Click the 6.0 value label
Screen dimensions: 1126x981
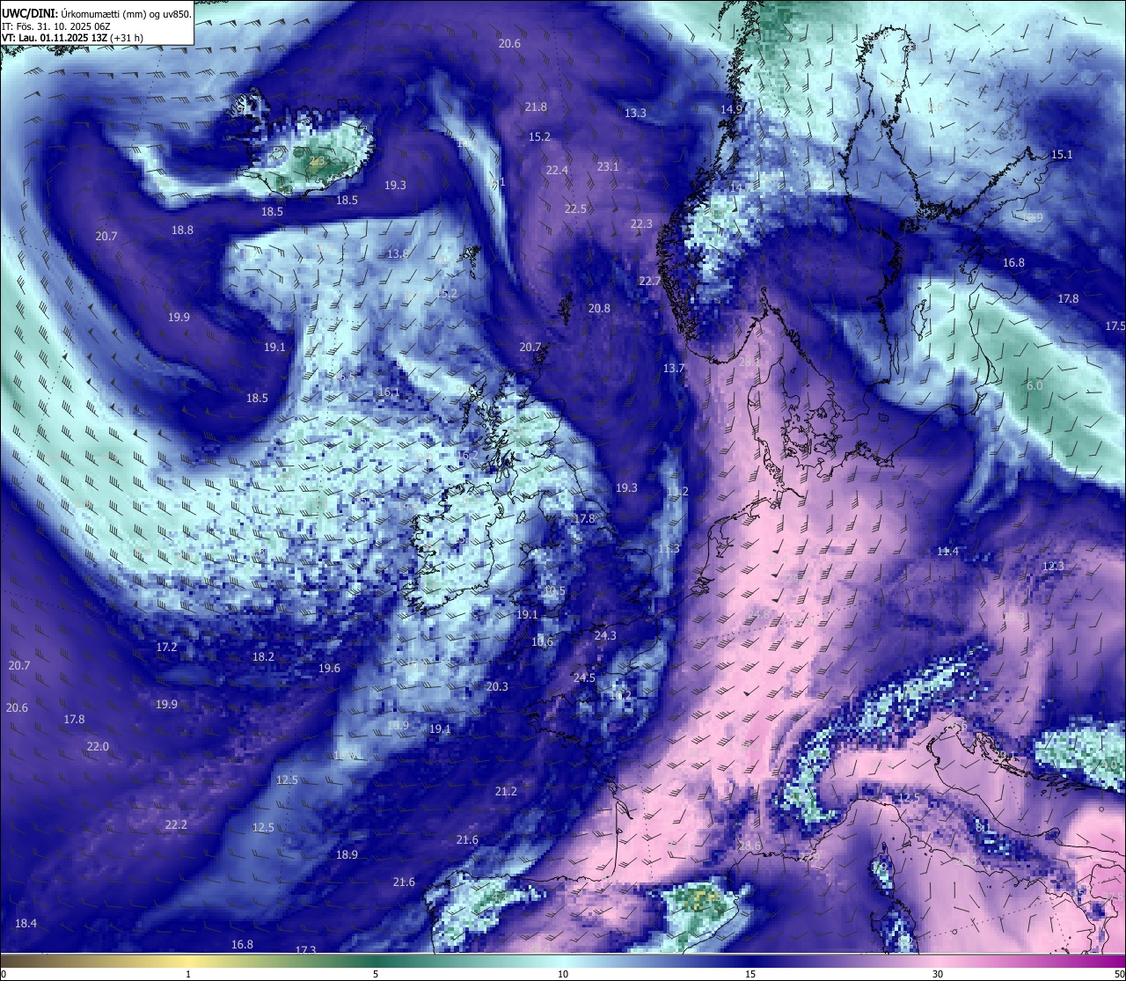click(x=1035, y=386)
